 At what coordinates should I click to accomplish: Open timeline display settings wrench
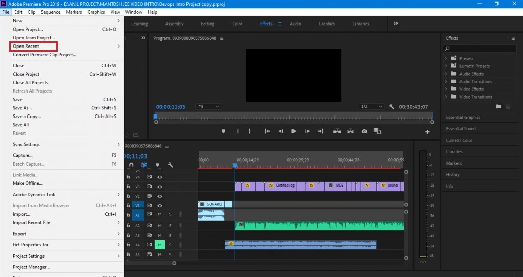tap(170, 165)
